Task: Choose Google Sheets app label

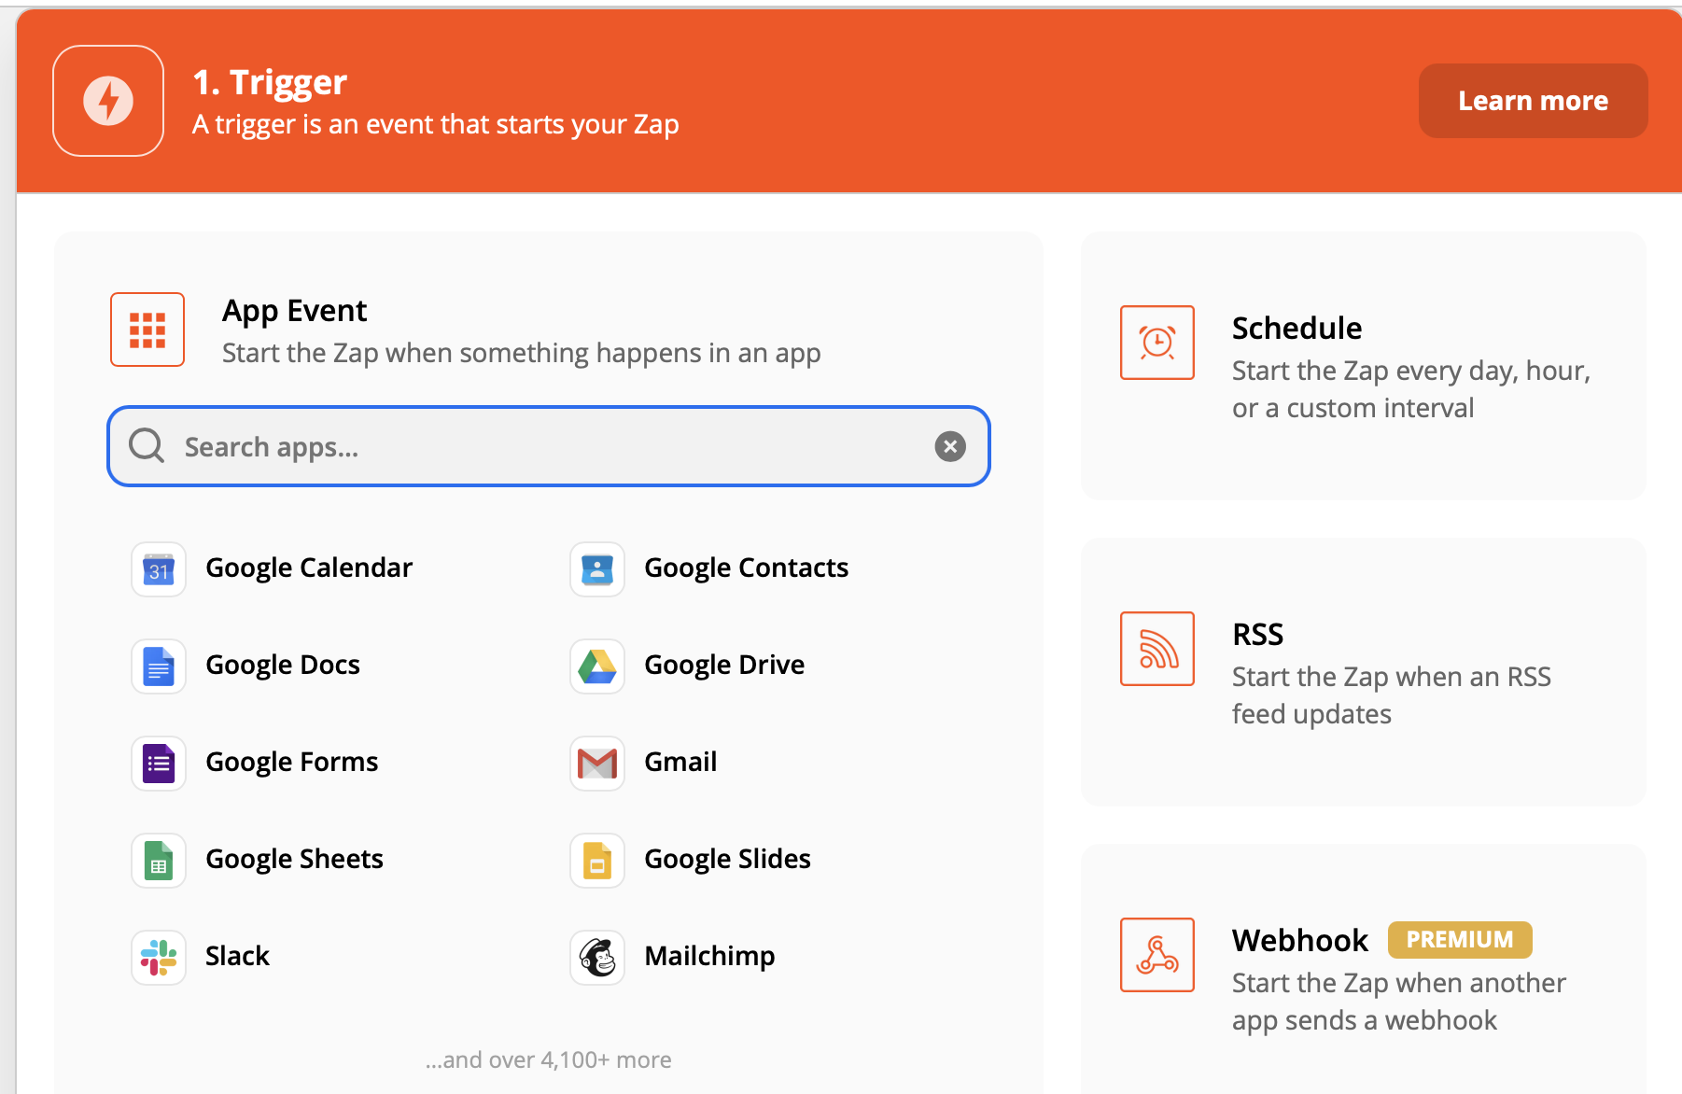Action: [x=294, y=859]
